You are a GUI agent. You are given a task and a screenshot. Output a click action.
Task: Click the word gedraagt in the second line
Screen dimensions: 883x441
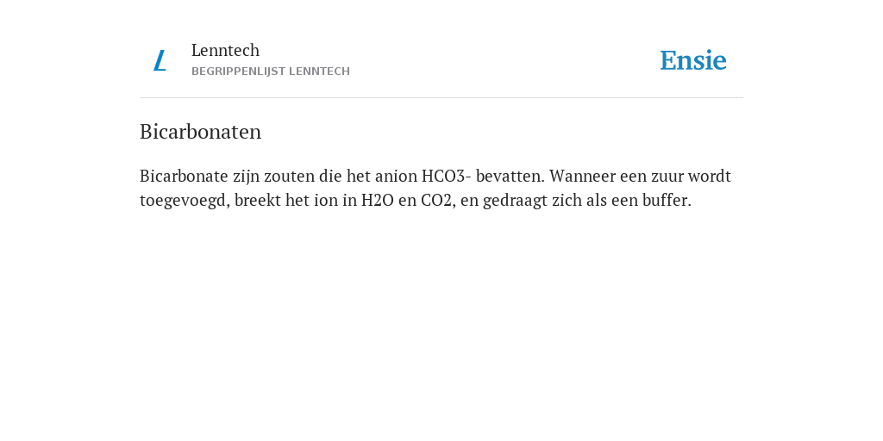[515, 201]
